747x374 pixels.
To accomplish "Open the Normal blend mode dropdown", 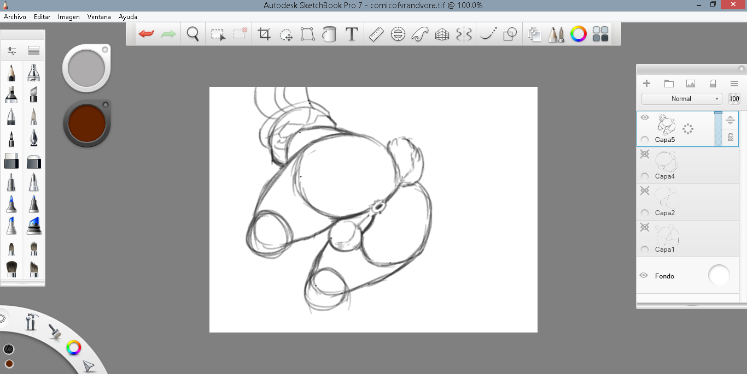I will (681, 99).
